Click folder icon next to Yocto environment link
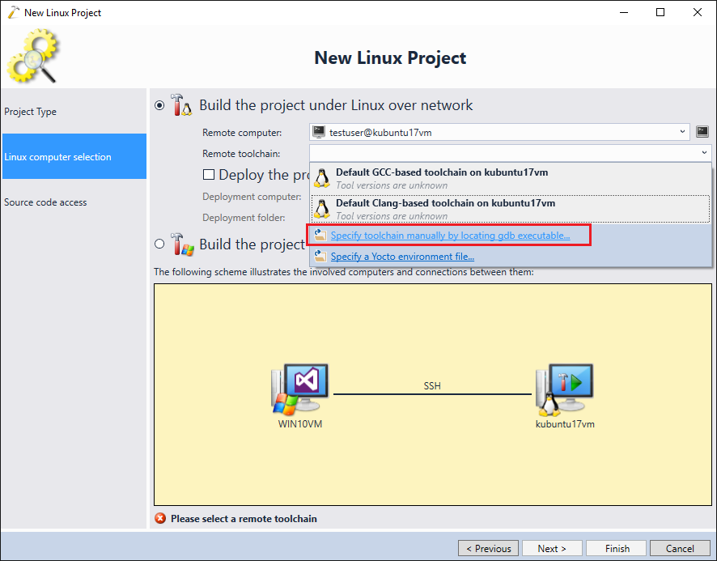This screenshot has height=561, width=717. click(x=320, y=256)
